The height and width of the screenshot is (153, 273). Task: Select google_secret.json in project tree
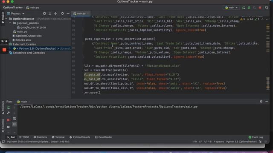coord(33,27)
